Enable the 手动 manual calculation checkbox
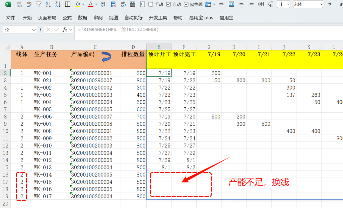Screen dimensions: 343x208 coord(151,4)
